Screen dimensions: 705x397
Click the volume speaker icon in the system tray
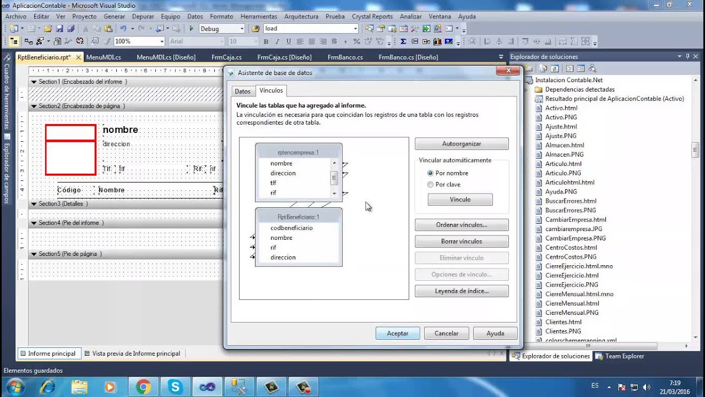coord(646,387)
